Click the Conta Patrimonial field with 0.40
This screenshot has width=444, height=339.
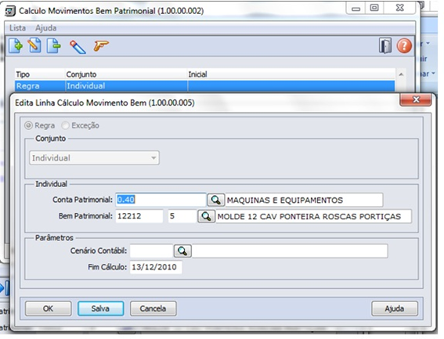(161, 200)
